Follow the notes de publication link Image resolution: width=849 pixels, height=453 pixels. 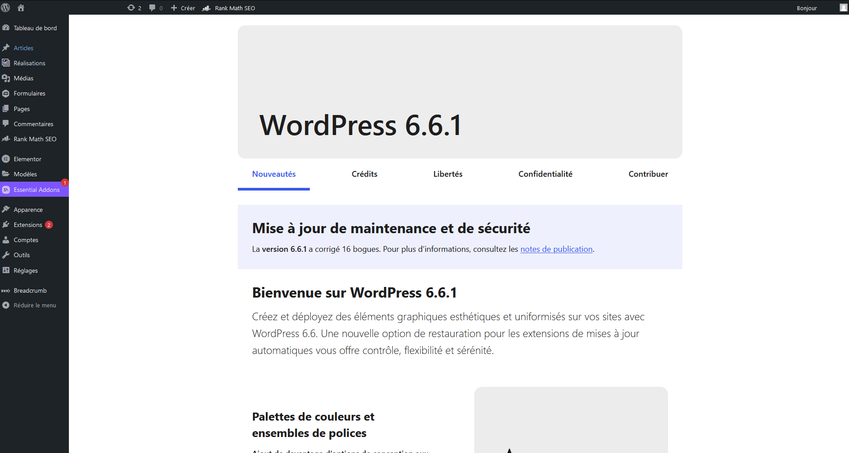click(557, 249)
